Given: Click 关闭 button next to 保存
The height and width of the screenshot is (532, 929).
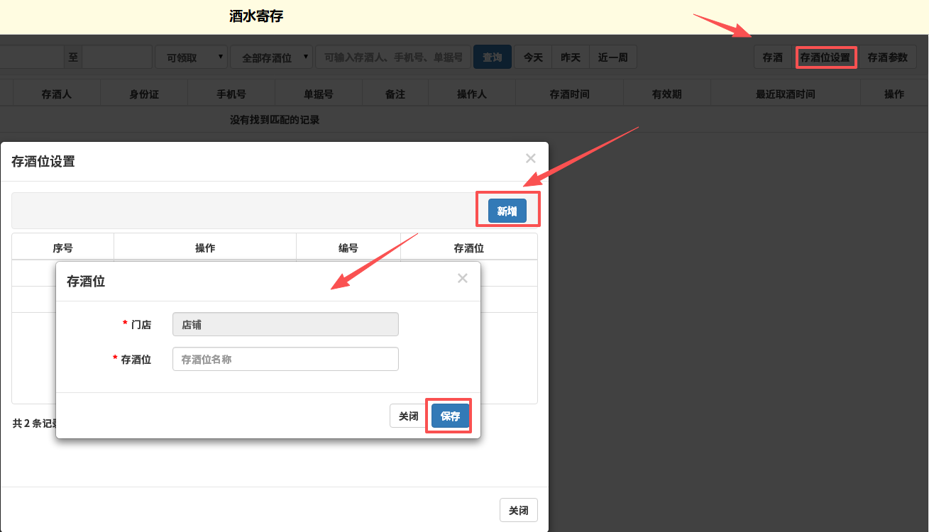Looking at the screenshot, I should (408, 416).
